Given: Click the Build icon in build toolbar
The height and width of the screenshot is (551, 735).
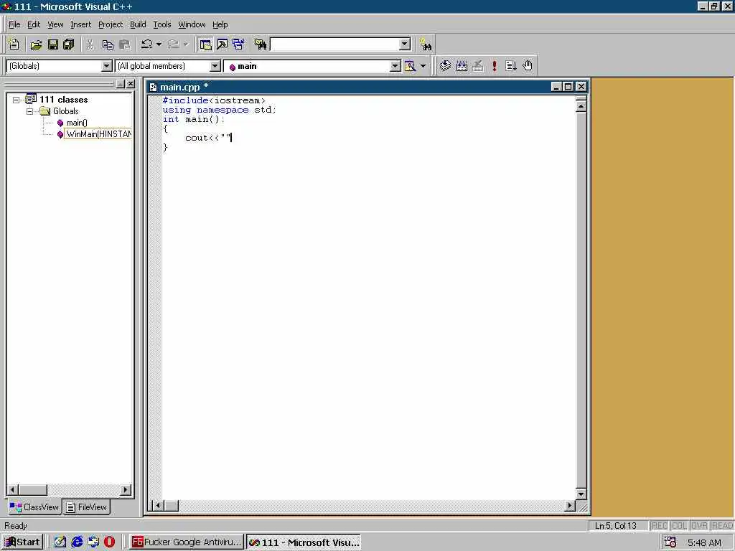Looking at the screenshot, I should [x=462, y=65].
